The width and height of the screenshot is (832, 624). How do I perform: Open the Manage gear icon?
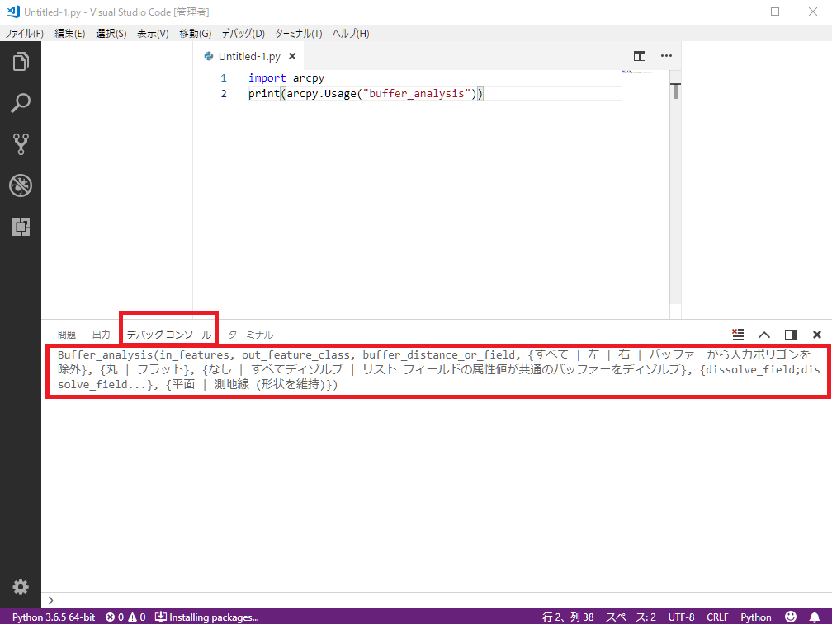pos(20,587)
